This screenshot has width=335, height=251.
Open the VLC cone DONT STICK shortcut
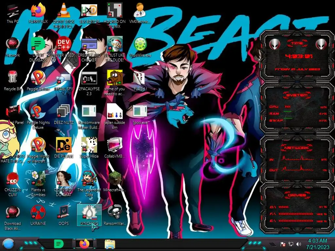[64, 15]
